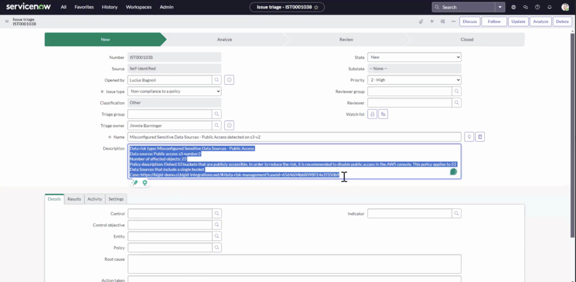Open the help question mark icon
Viewport: 576px width, 282px height.
(537, 7)
